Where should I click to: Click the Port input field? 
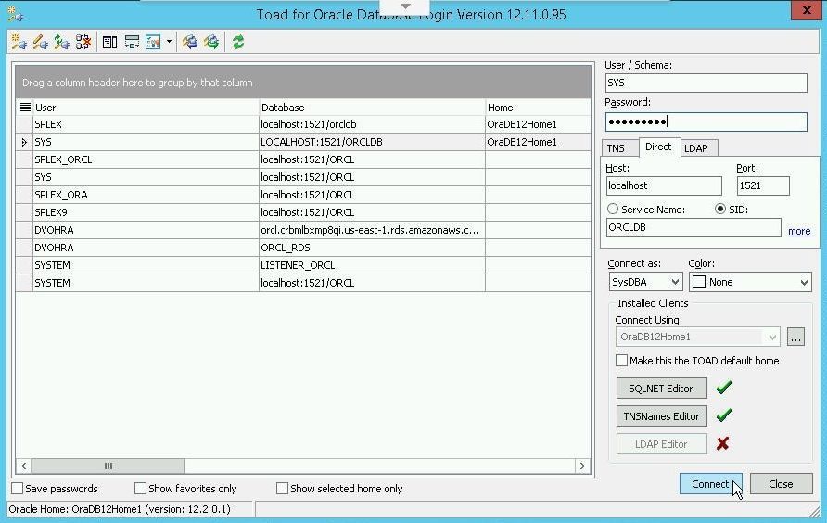[763, 185]
